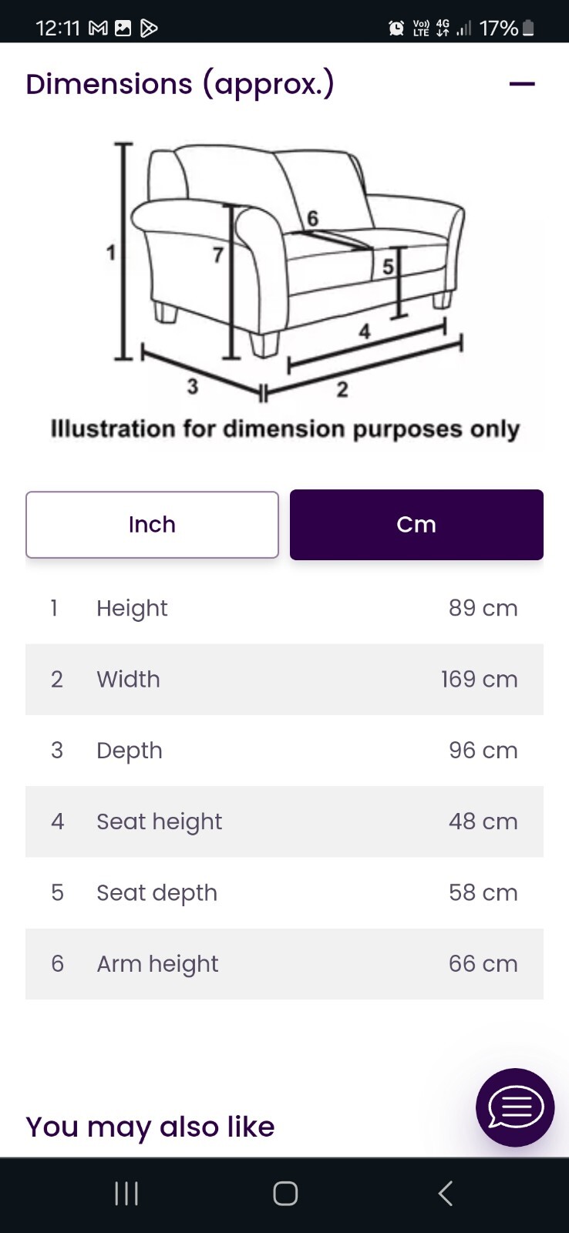569x1233 pixels.
Task: Tap the Arm height 66 cm row
Action: pyautogui.click(x=284, y=963)
